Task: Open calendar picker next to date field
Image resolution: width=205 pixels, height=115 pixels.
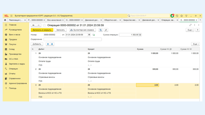Action: 89,35
